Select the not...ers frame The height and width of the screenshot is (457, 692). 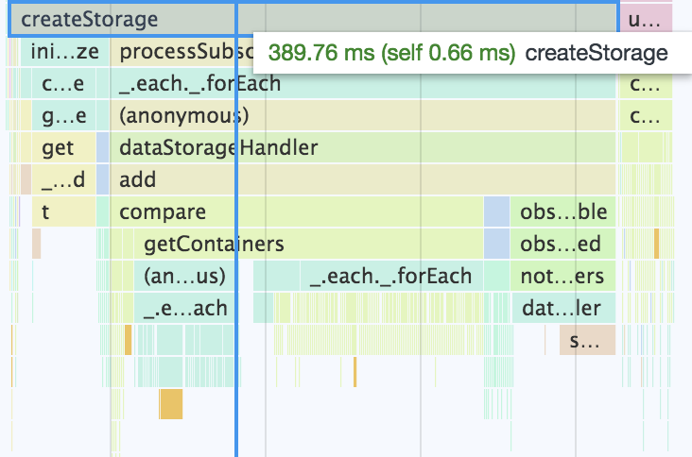[x=562, y=277]
